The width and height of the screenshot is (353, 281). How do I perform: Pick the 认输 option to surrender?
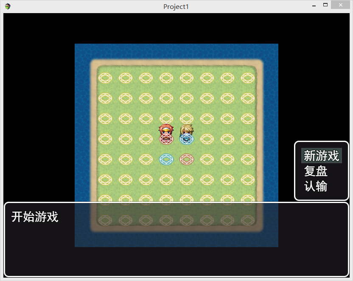315,186
